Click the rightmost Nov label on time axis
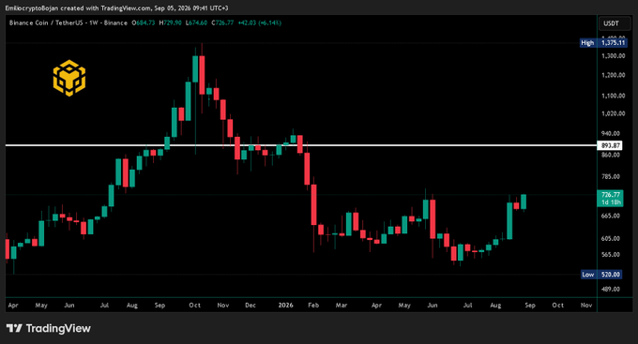The width and height of the screenshot is (638, 344). coord(586,305)
